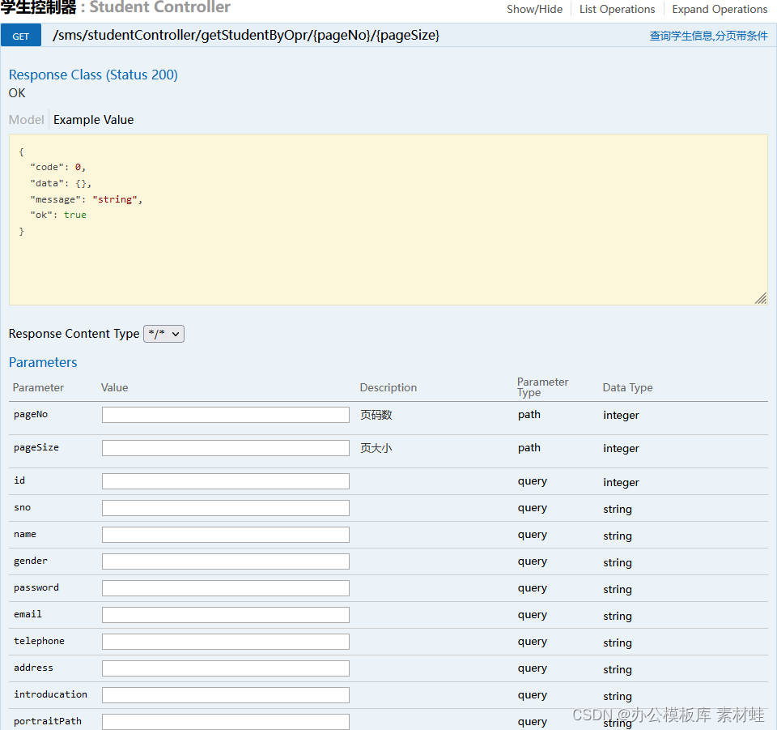777x730 pixels.
Task: Switch to the Model tab
Action: point(26,120)
